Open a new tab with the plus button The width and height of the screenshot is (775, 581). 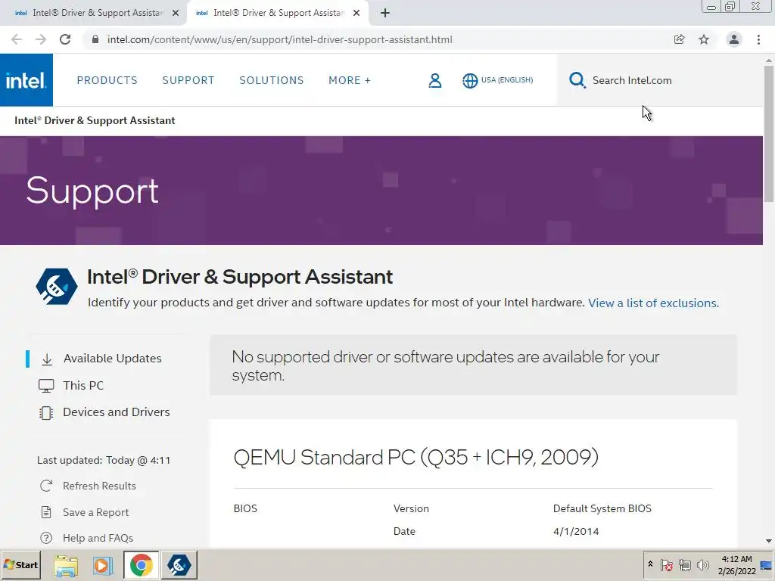(385, 13)
